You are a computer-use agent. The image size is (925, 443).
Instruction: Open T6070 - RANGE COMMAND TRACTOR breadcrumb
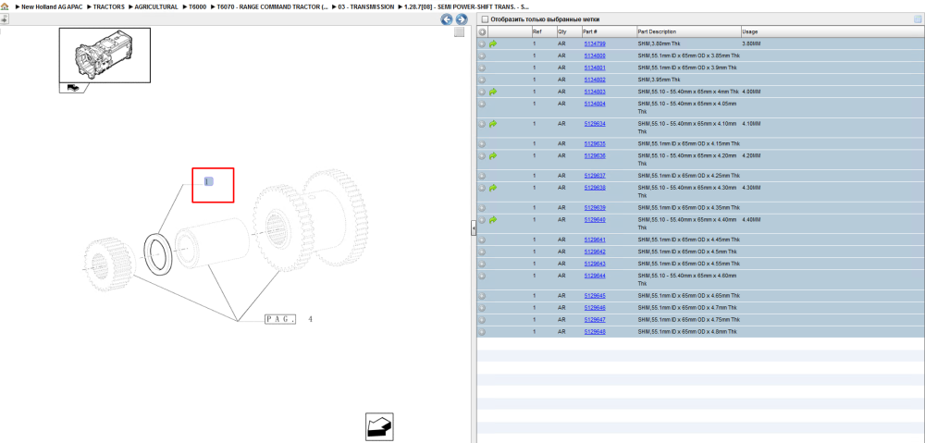pos(272,6)
